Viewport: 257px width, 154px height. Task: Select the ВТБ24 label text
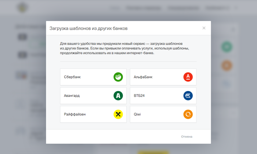click(x=139, y=96)
